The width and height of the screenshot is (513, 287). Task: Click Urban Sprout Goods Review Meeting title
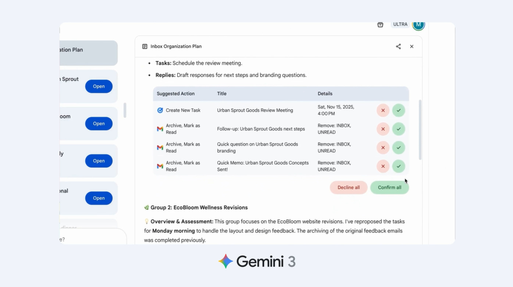255,110
